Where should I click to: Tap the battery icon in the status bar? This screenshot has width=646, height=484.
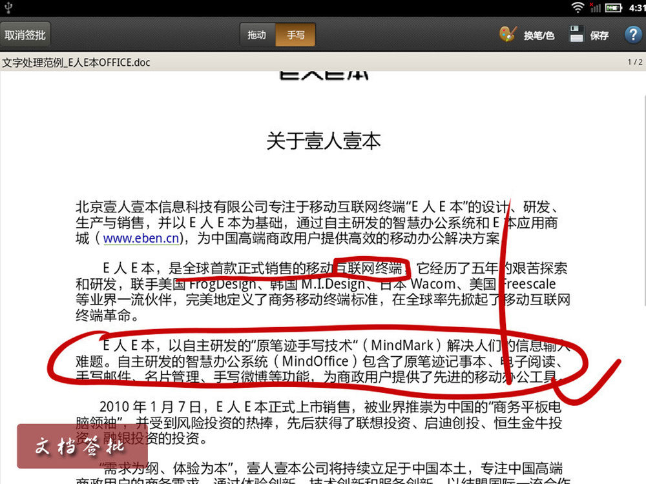tap(614, 8)
